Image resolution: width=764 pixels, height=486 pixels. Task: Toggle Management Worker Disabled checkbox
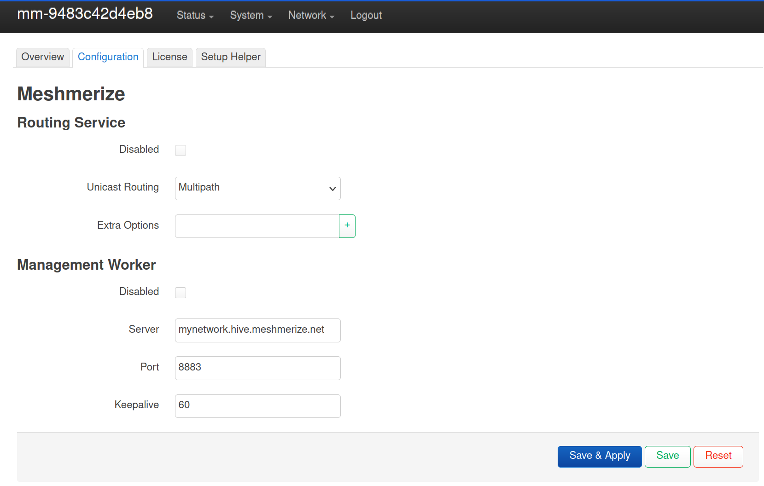(181, 293)
